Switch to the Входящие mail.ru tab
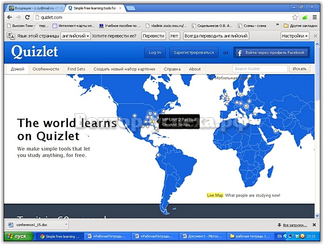The width and height of the screenshot is (324, 245). pyautogui.click(x=35, y=8)
